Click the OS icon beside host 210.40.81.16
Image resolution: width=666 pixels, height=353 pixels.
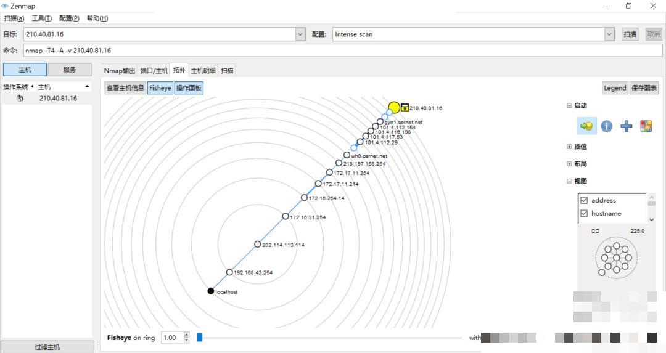[x=20, y=99]
